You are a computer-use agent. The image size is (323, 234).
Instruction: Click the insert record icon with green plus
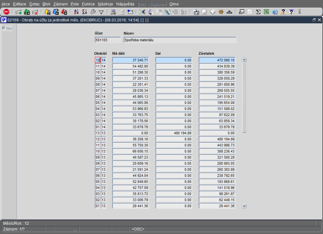[19, 12]
